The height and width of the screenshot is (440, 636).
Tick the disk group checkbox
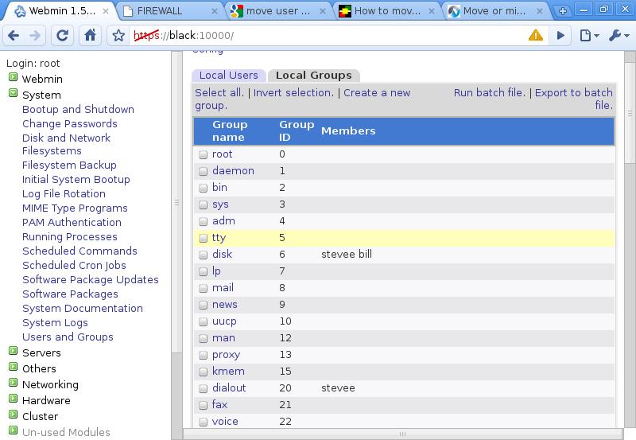point(204,255)
